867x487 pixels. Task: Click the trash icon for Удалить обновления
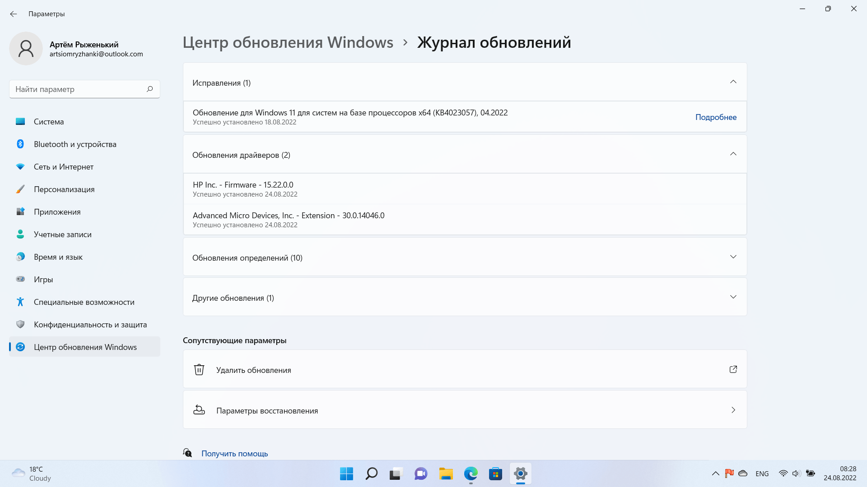199,370
